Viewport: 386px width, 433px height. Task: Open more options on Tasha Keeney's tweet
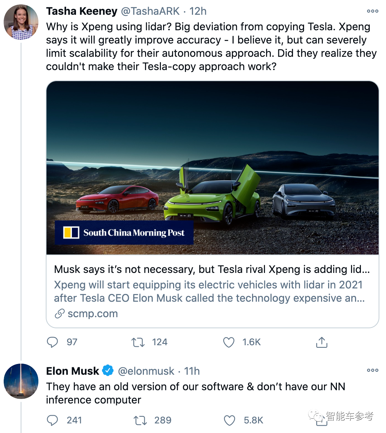point(372,11)
